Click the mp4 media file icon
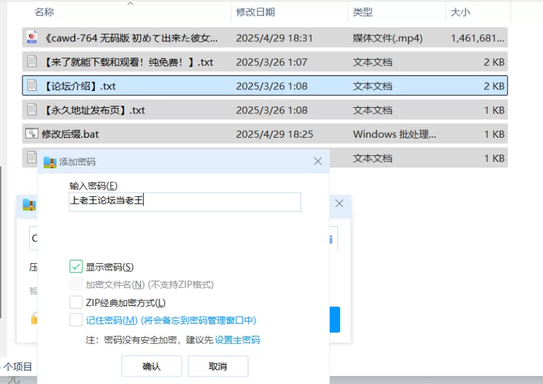543x384 pixels. [x=32, y=37]
